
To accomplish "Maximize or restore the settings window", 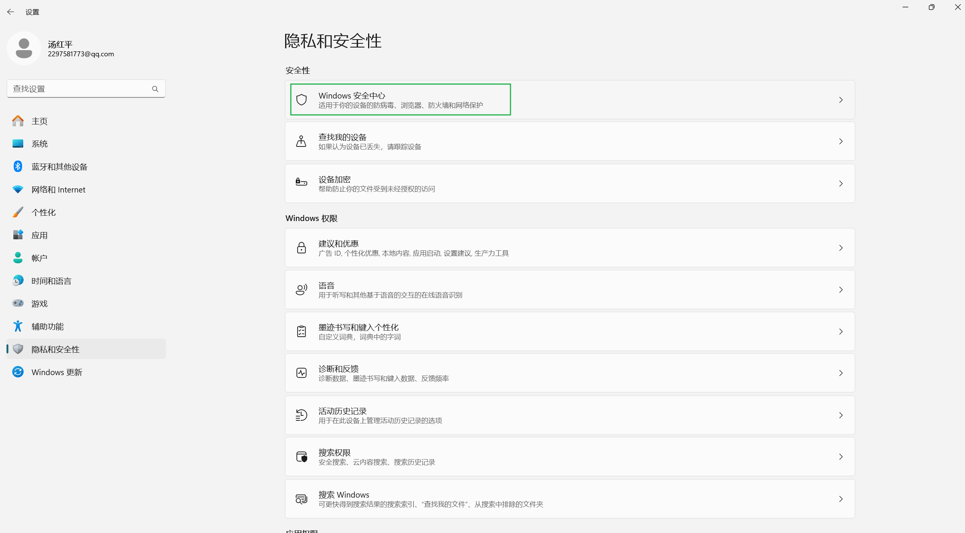I will tap(932, 7).
